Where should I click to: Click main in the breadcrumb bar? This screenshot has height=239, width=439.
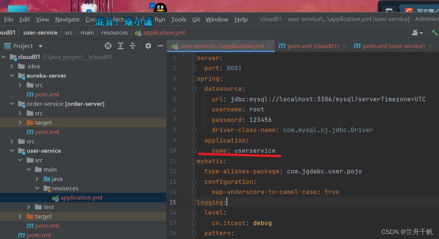[x=87, y=33]
